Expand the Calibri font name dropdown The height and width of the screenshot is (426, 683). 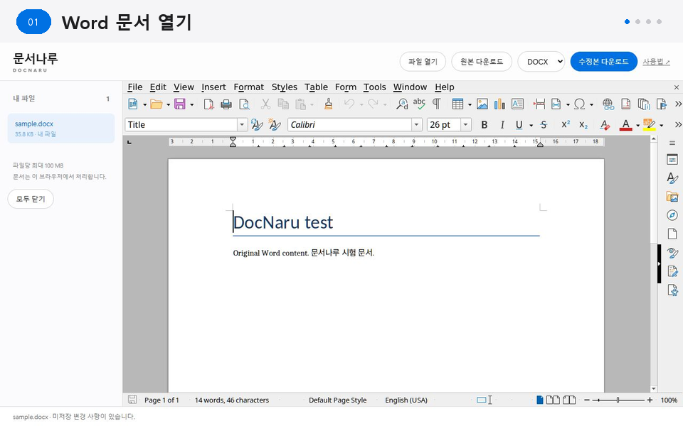pos(417,125)
